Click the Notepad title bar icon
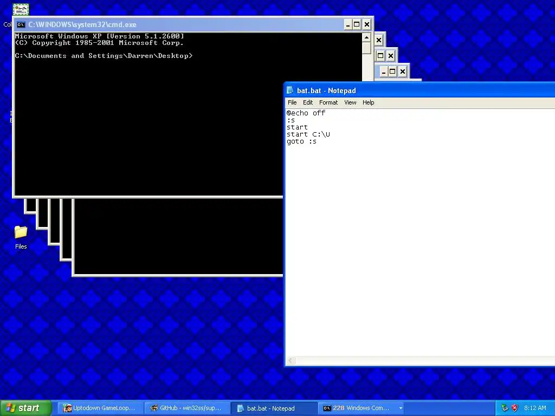 pyautogui.click(x=290, y=90)
